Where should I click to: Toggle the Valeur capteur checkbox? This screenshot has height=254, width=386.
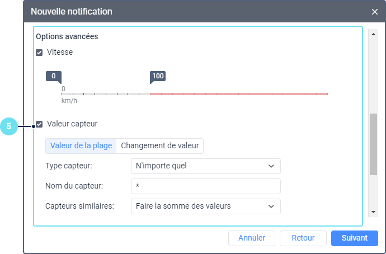39,124
